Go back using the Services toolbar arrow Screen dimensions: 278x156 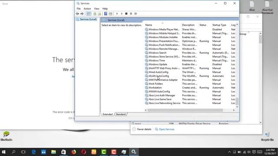click(77, 13)
